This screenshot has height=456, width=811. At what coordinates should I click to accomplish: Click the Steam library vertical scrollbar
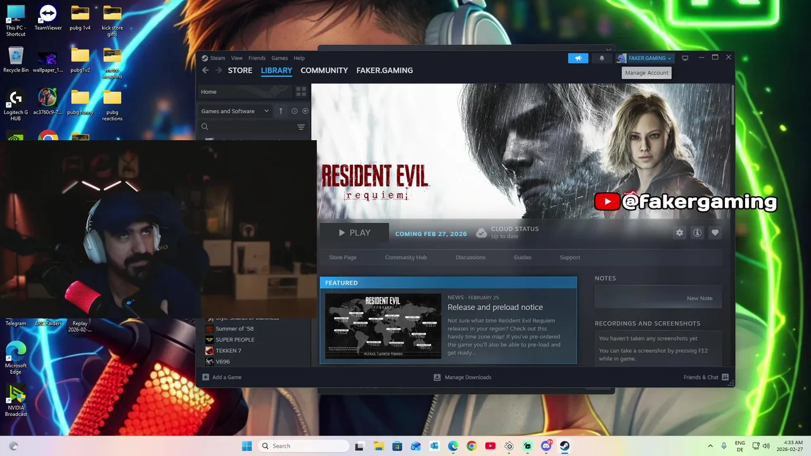(x=732, y=104)
